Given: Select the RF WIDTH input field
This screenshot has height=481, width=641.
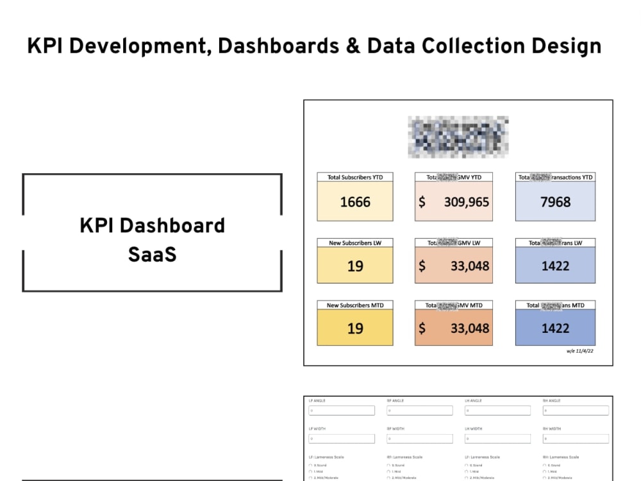Looking at the screenshot, I should [x=420, y=439].
